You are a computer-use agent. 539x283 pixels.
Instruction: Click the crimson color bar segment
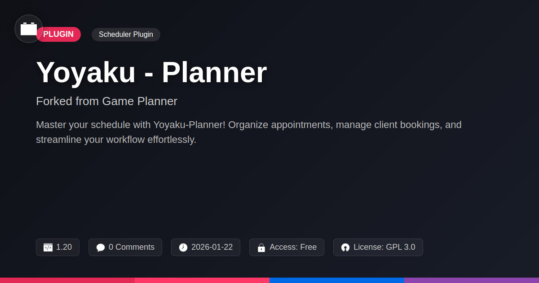67,280
